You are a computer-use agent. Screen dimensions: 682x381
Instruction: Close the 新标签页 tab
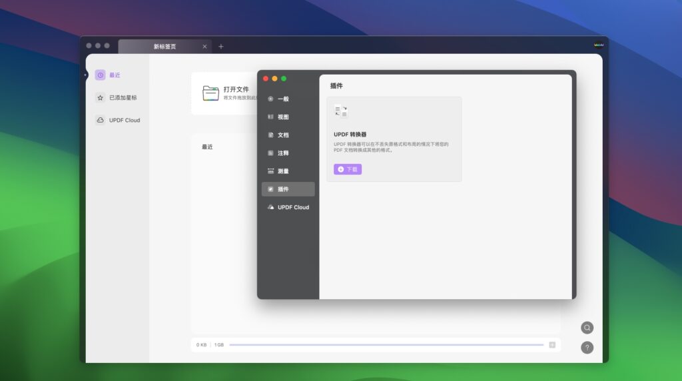point(204,47)
